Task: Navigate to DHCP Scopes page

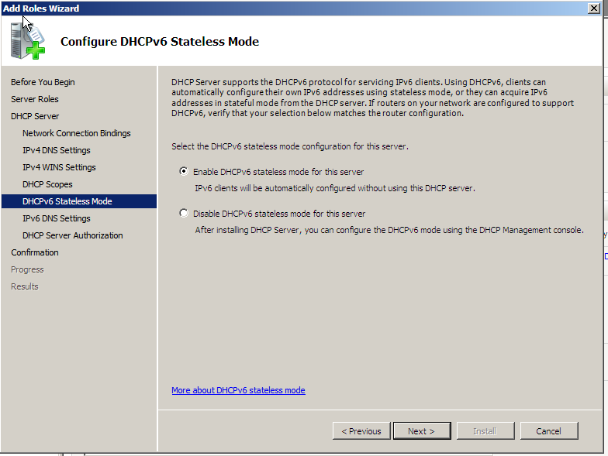Action: pos(47,184)
